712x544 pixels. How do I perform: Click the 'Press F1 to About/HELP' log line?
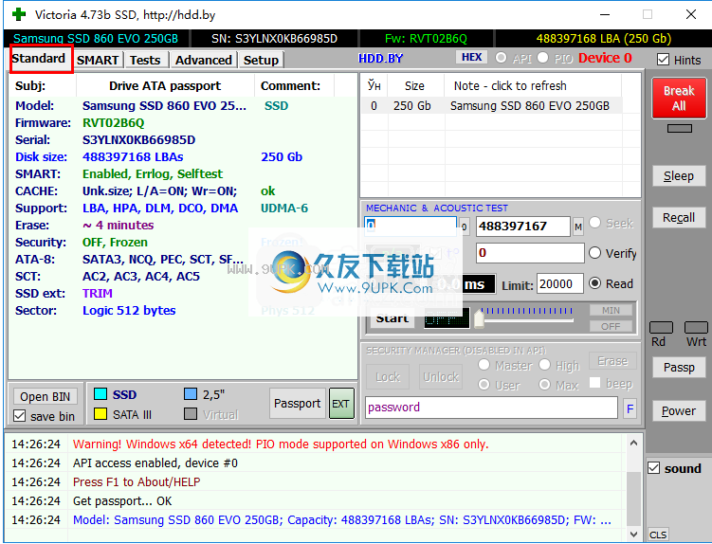(137, 481)
